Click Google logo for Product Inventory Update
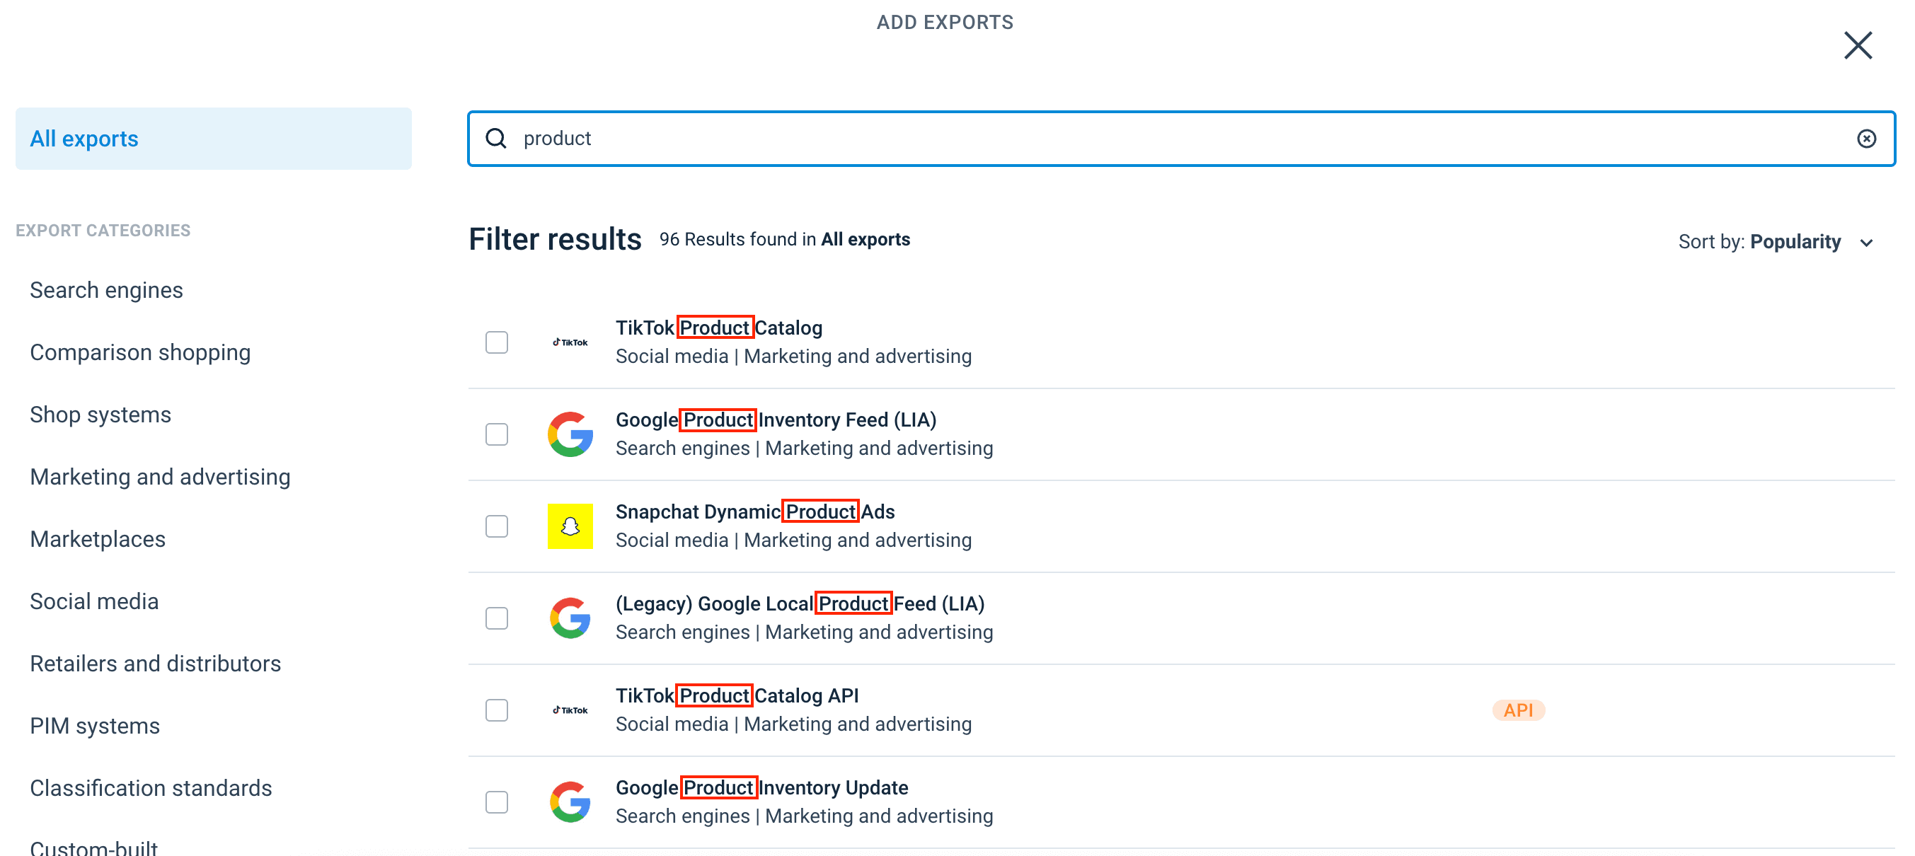The image size is (1915, 856). tap(570, 802)
